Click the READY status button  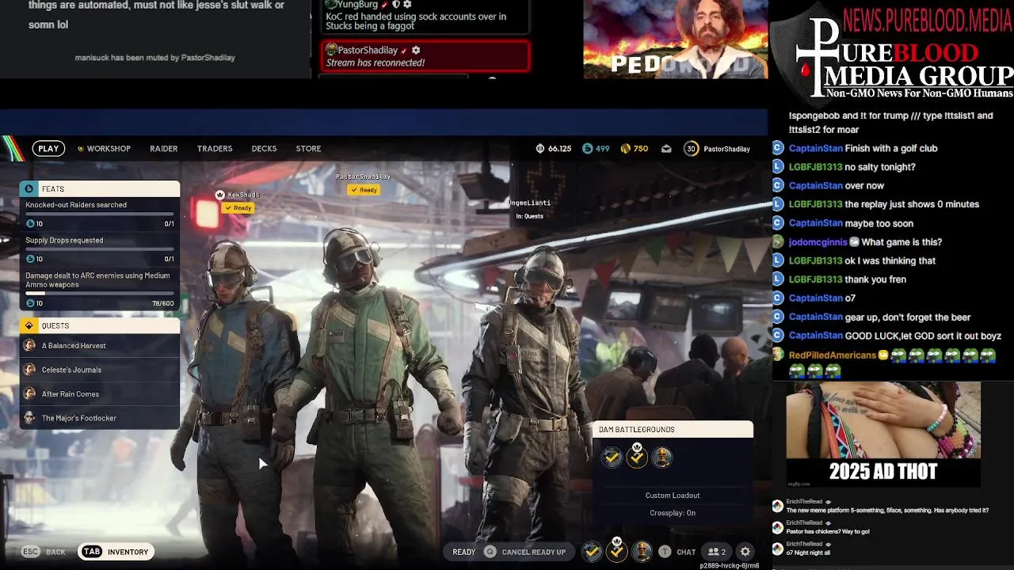coord(464,552)
